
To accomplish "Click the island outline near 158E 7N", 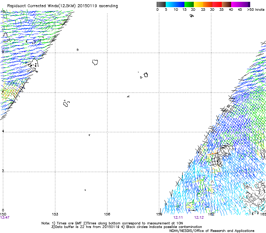I will [146, 75].
